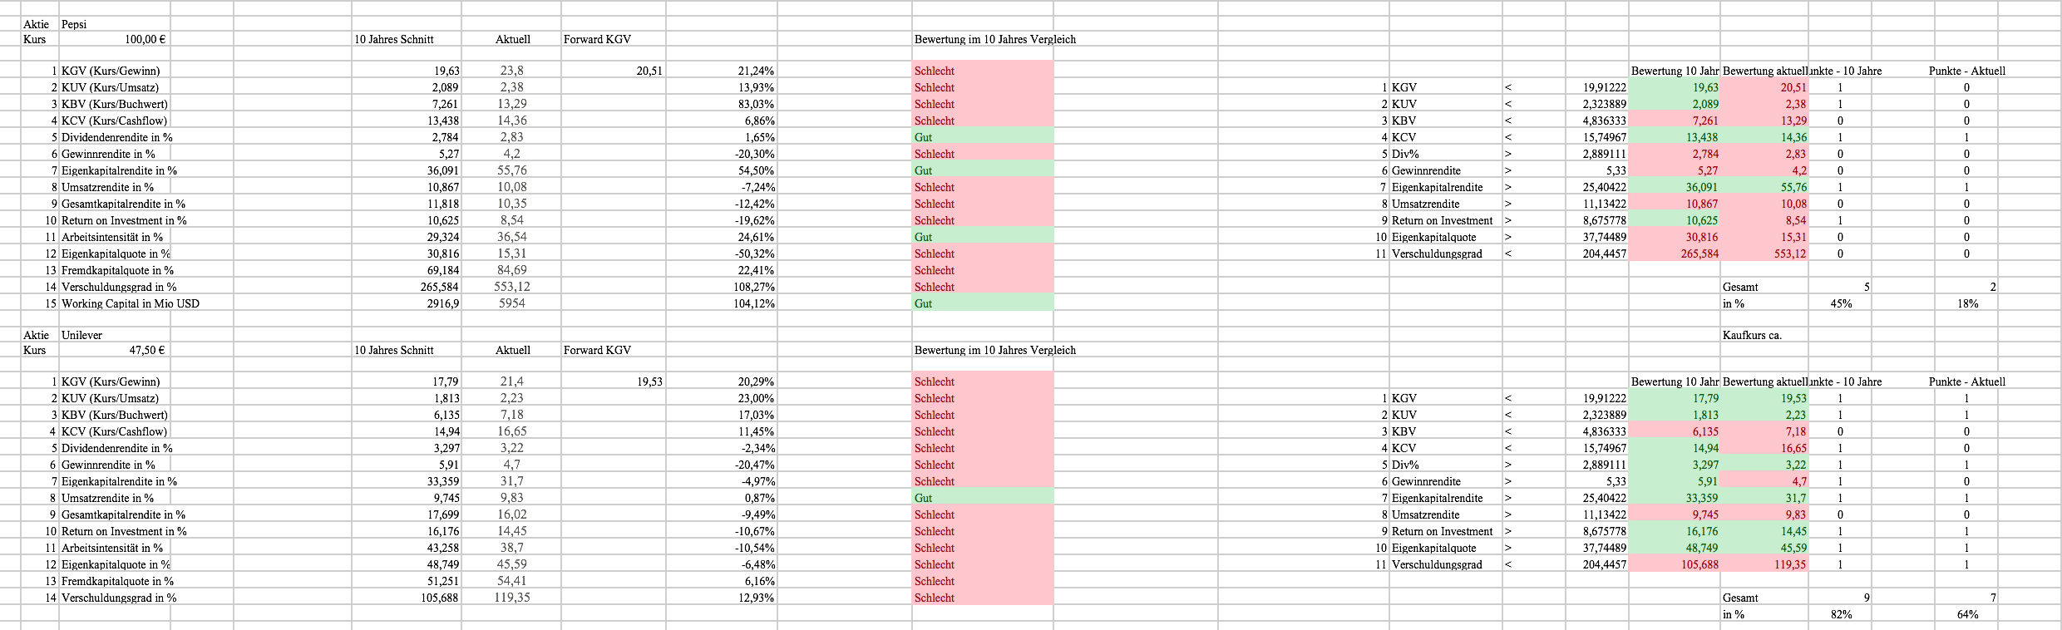Image resolution: width=2062 pixels, height=630 pixels.
Task: Click the Kaufkurs ca. cell
Action: 1752,335
